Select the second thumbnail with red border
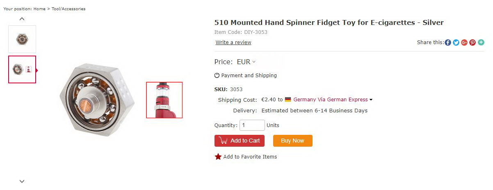 [22, 69]
